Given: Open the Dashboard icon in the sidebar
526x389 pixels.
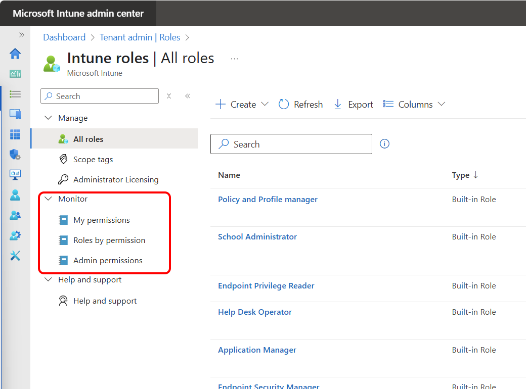Looking at the screenshot, I should pyautogui.click(x=15, y=73).
